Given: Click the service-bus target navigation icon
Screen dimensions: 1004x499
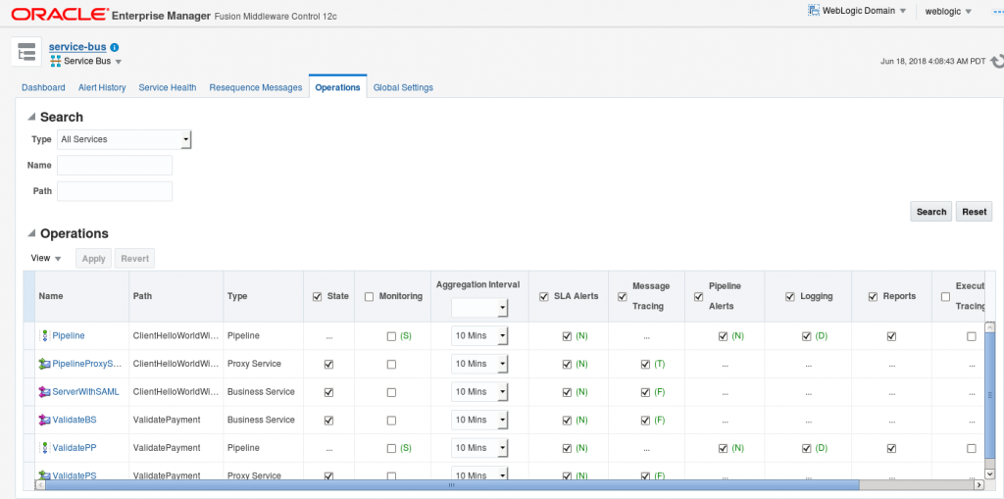Looking at the screenshot, I should tap(26, 52).
